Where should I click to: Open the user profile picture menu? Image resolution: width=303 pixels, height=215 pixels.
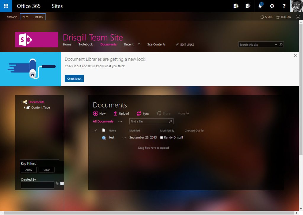pyautogui.click(x=296, y=6)
